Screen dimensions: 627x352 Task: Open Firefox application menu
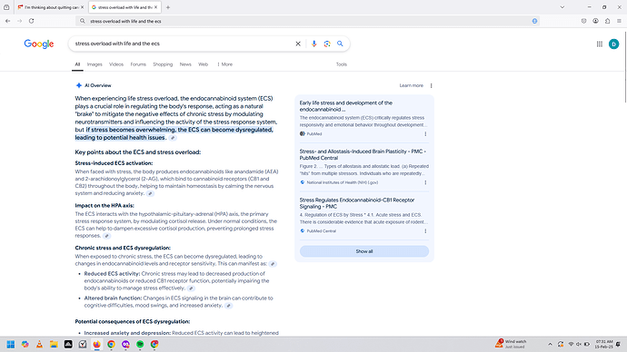619,21
